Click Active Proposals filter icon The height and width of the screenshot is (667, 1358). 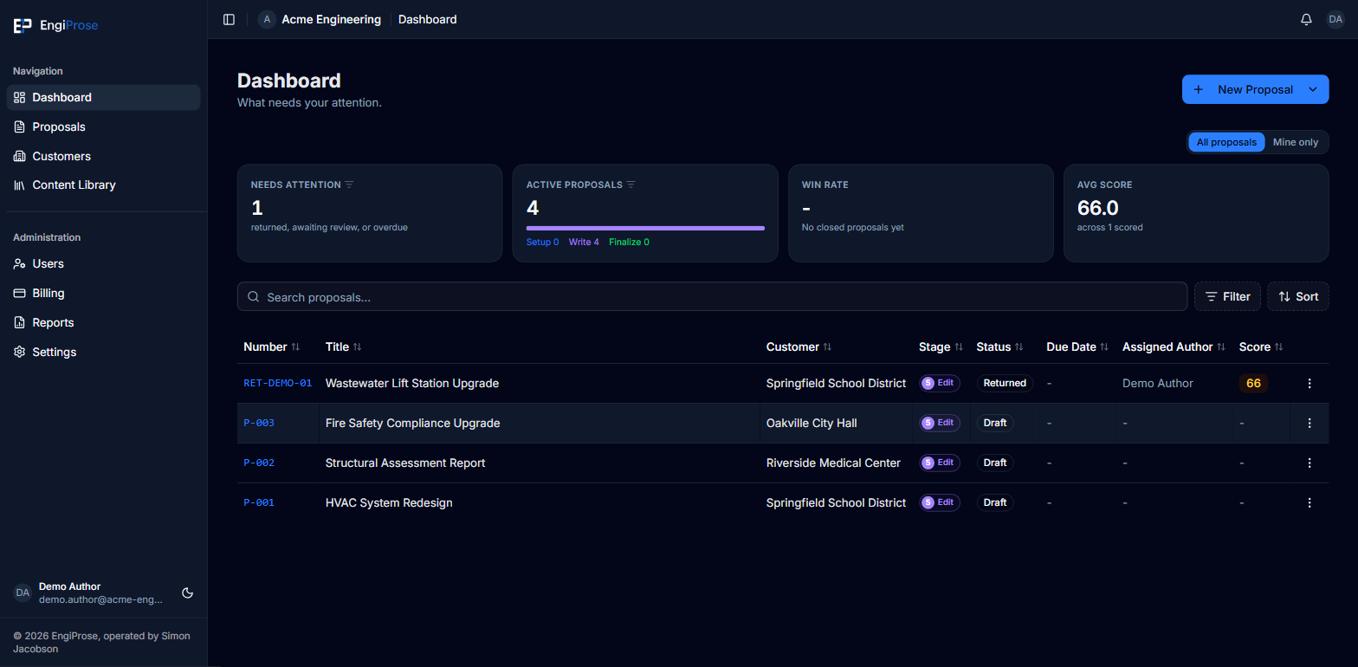click(631, 185)
